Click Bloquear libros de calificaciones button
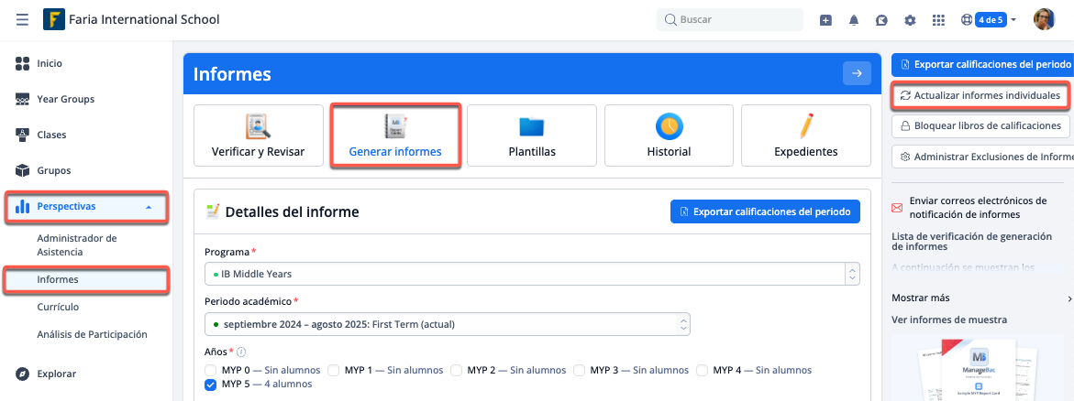The image size is (1074, 401). (x=980, y=125)
